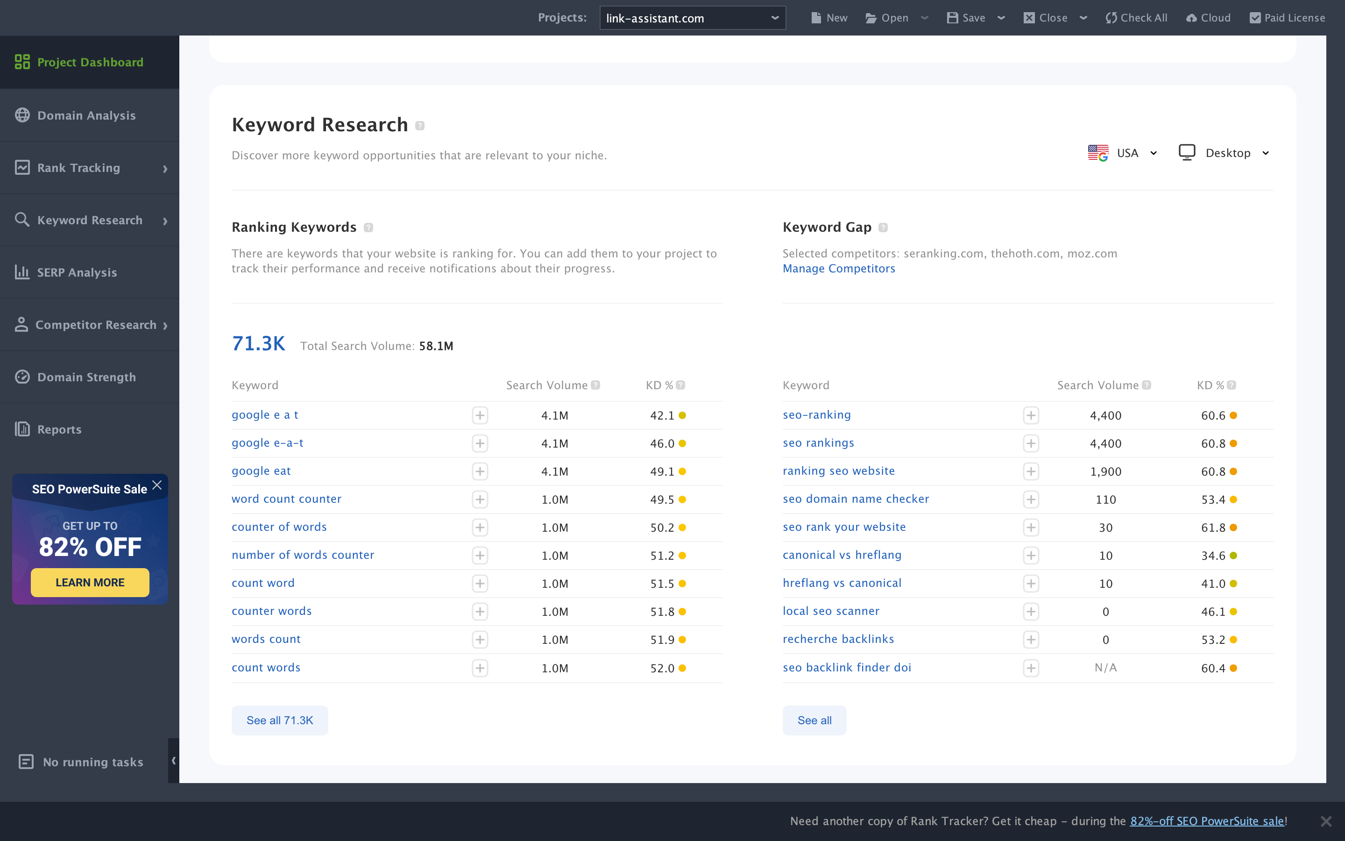Click the See all 71.3K button

[280, 720]
